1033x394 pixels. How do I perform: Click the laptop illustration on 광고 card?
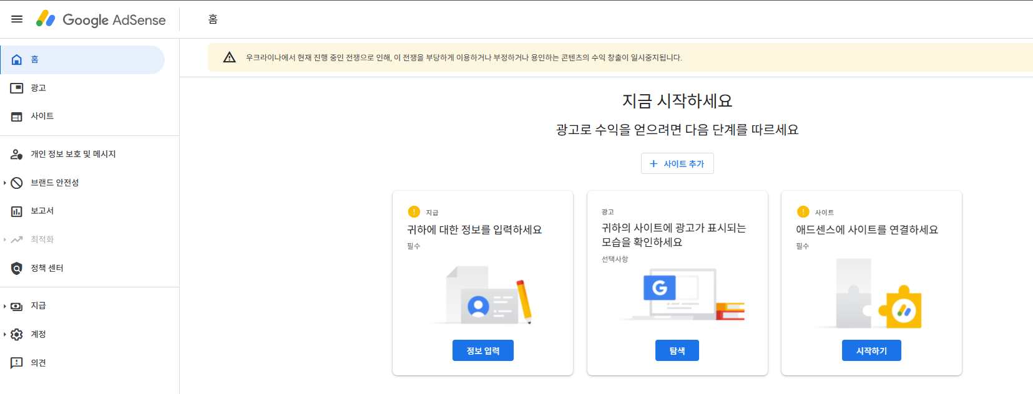(683, 294)
